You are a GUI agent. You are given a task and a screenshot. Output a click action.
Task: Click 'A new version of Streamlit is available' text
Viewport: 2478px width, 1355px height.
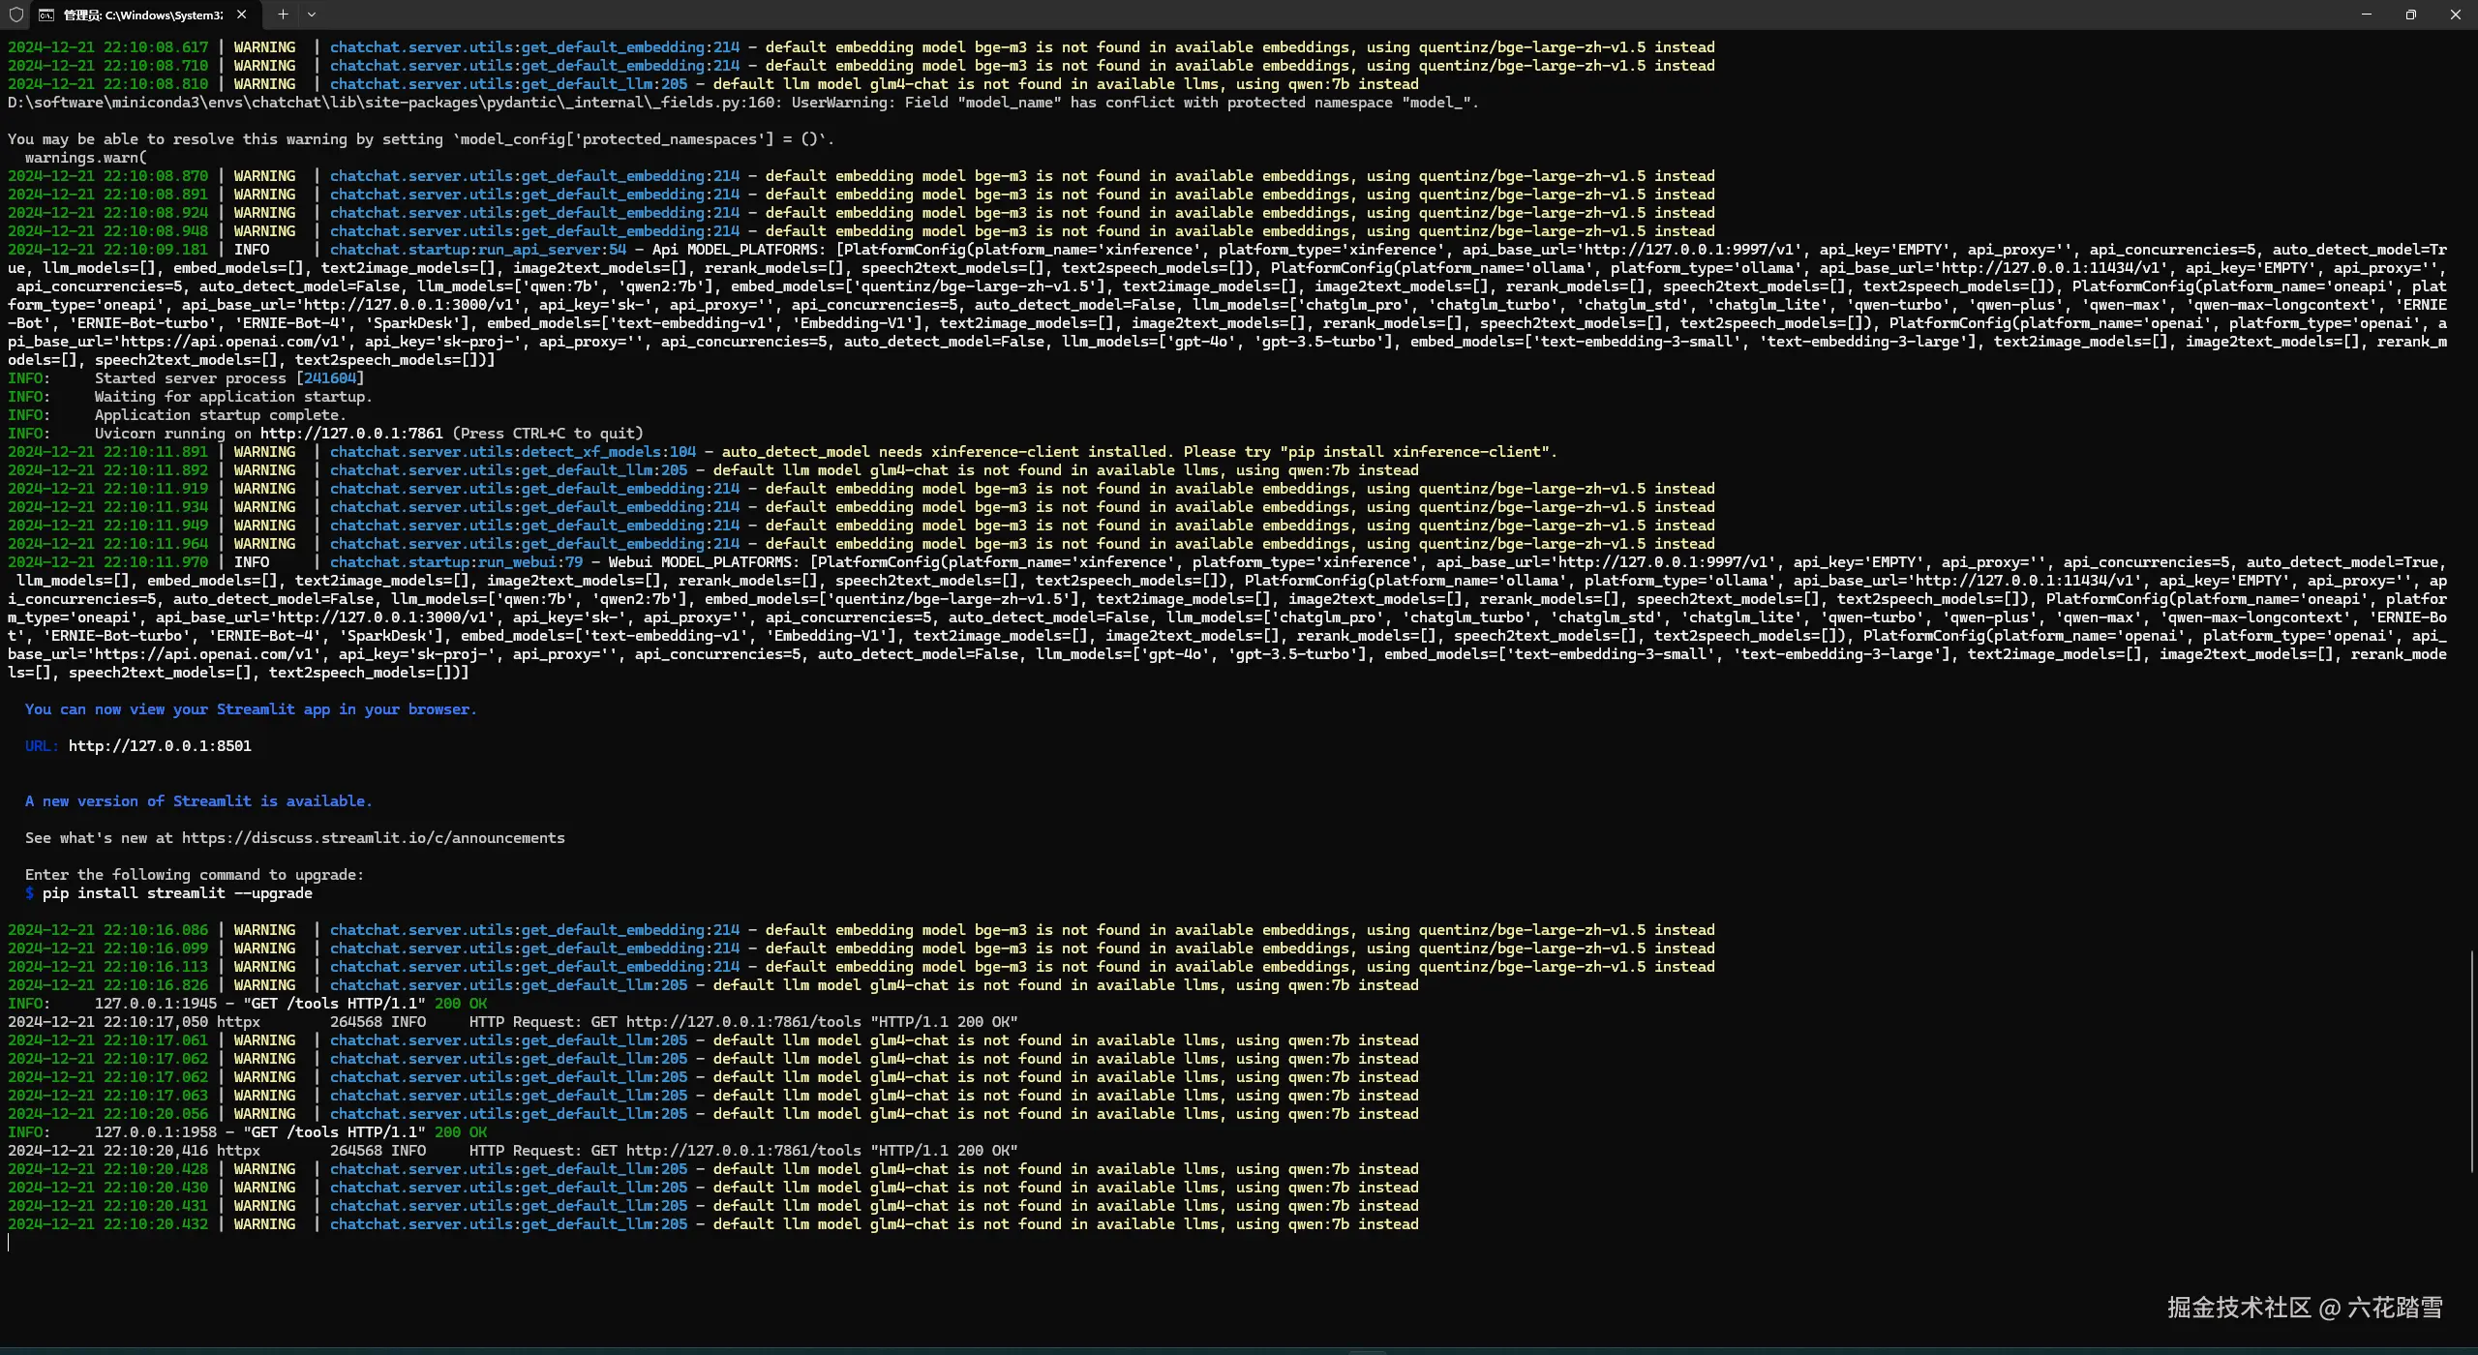(198, 801)
